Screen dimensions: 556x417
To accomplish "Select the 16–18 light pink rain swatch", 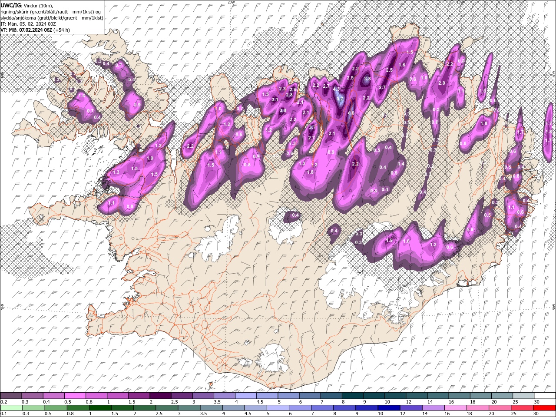I will coord(456,408).
